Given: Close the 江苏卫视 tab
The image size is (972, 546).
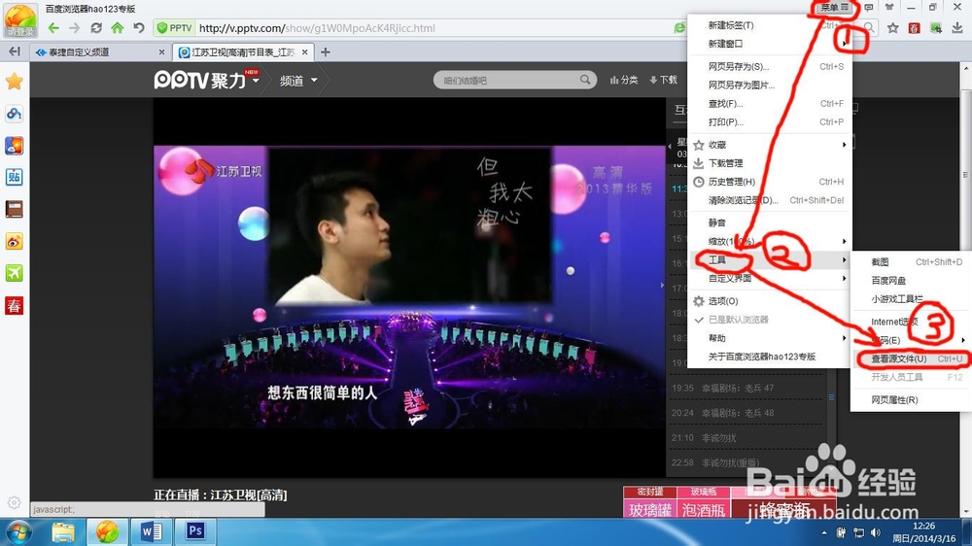Looking at the screenshot, I should pos(304,52).
